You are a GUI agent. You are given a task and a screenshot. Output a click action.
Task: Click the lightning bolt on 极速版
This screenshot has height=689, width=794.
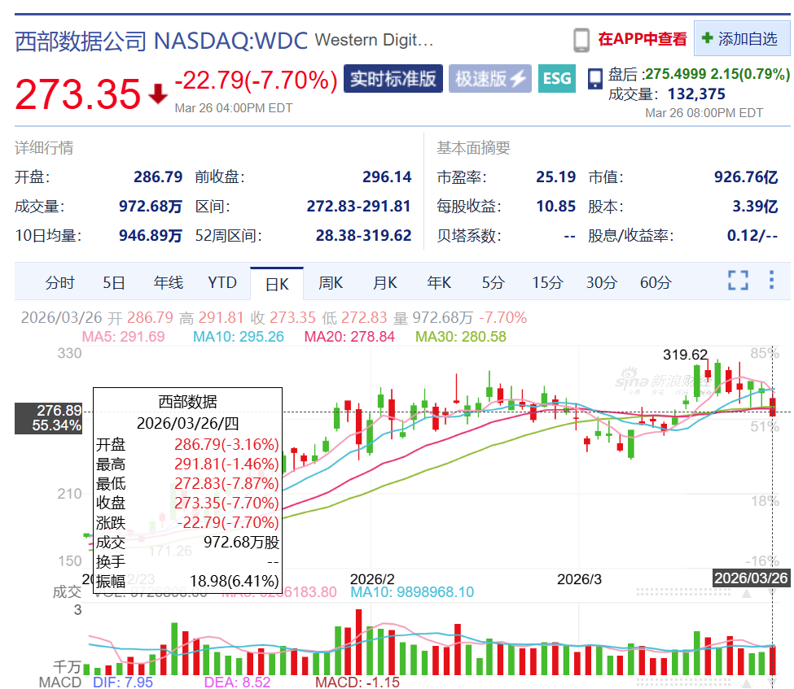(x=518, y=78)
